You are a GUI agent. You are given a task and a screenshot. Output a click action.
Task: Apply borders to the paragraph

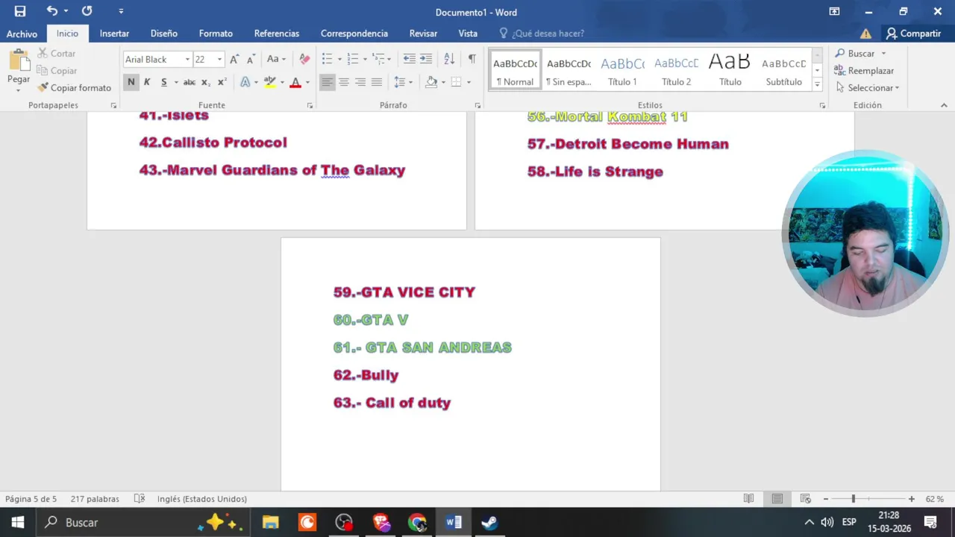(456, 82)
